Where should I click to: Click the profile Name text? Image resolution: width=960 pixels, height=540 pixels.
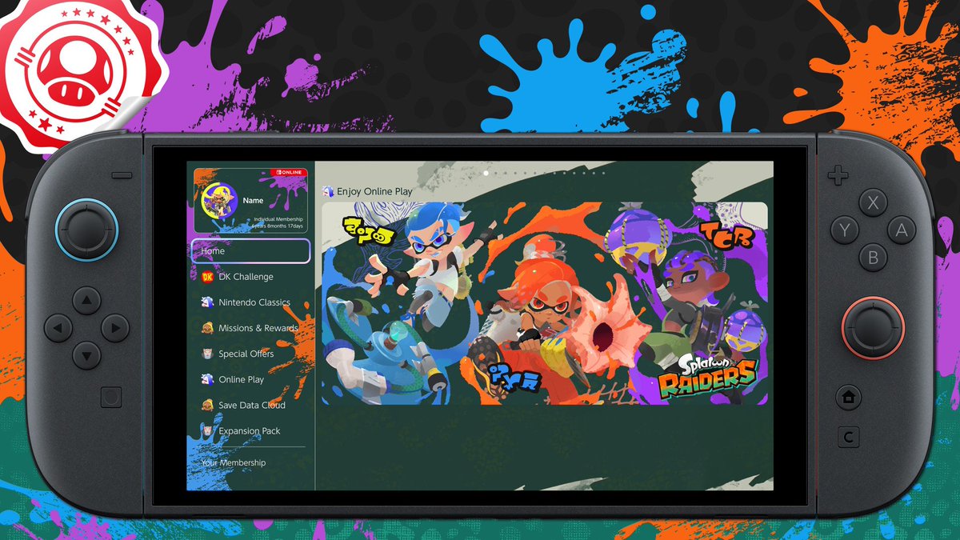254,201
